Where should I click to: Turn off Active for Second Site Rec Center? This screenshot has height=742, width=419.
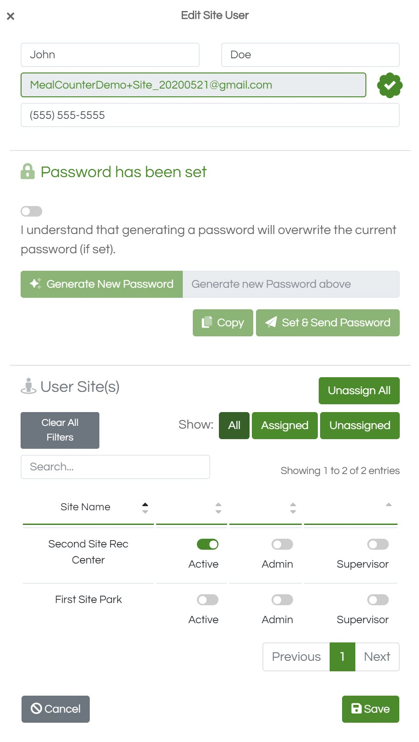tap(207, 544)
